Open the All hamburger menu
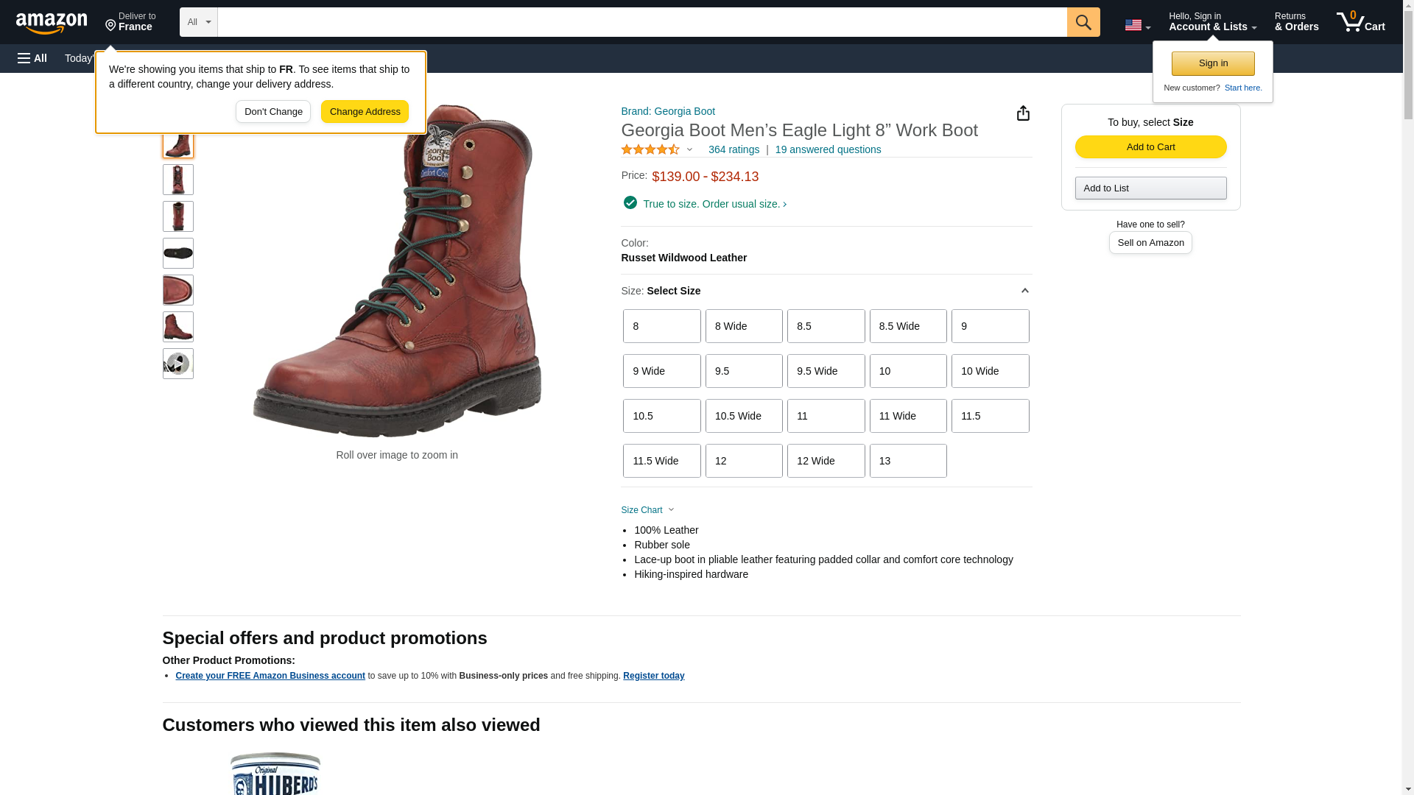1414x795 pixels. 32,58
